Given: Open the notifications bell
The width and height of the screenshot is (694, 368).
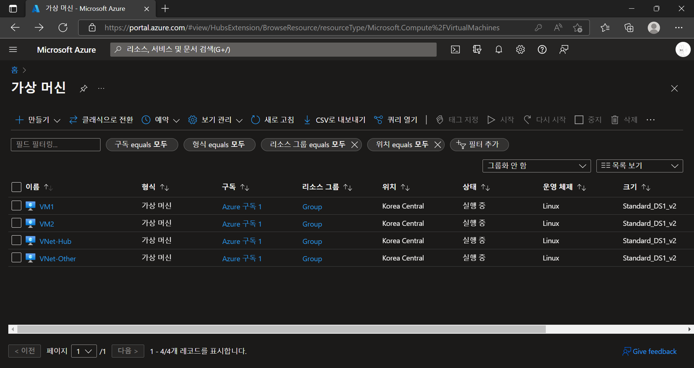Looking at the screenshot, I should tap(499, 50).
